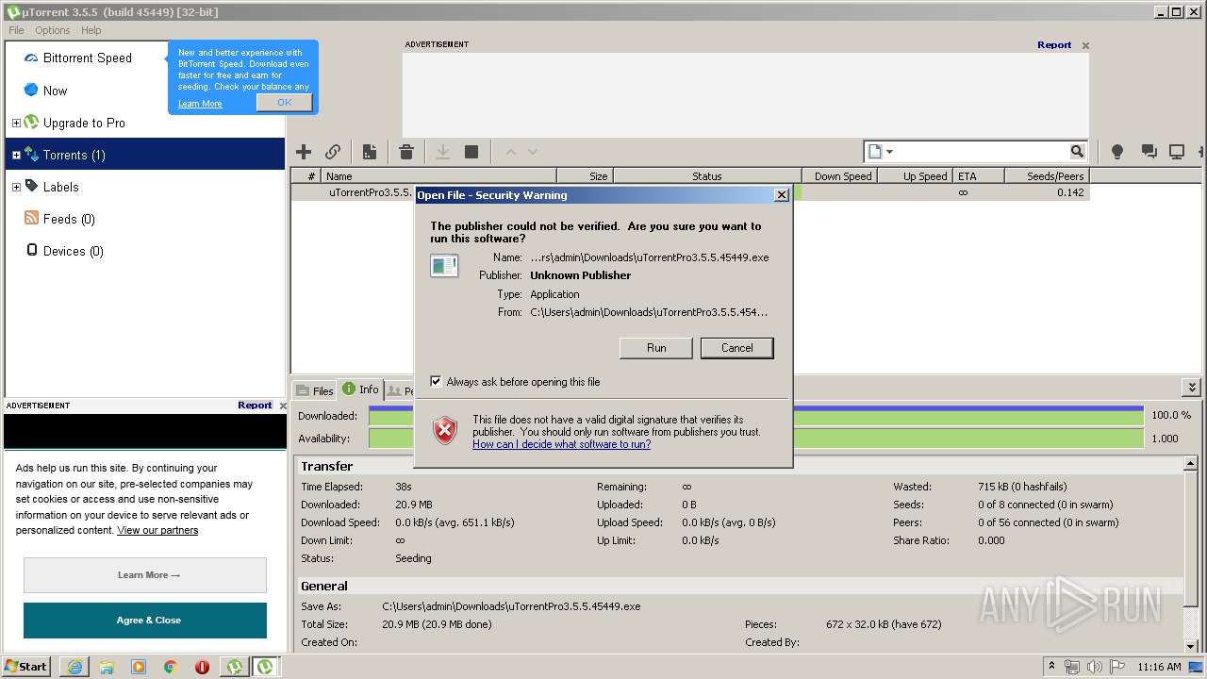This screenshot has height=679, width=1207.
Task: Expand the Labels node
Action: [16, 187]
